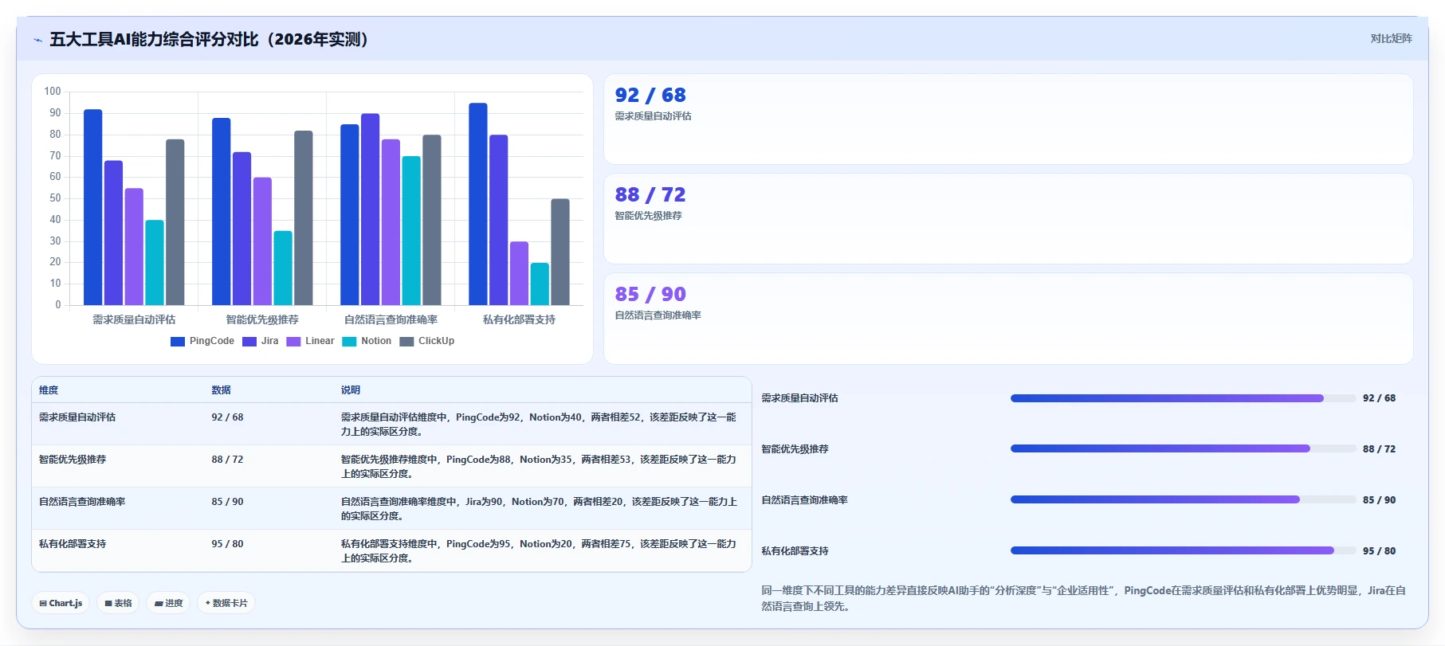
Task: Open the 进度 tag chip
Action: coord(168,603)
